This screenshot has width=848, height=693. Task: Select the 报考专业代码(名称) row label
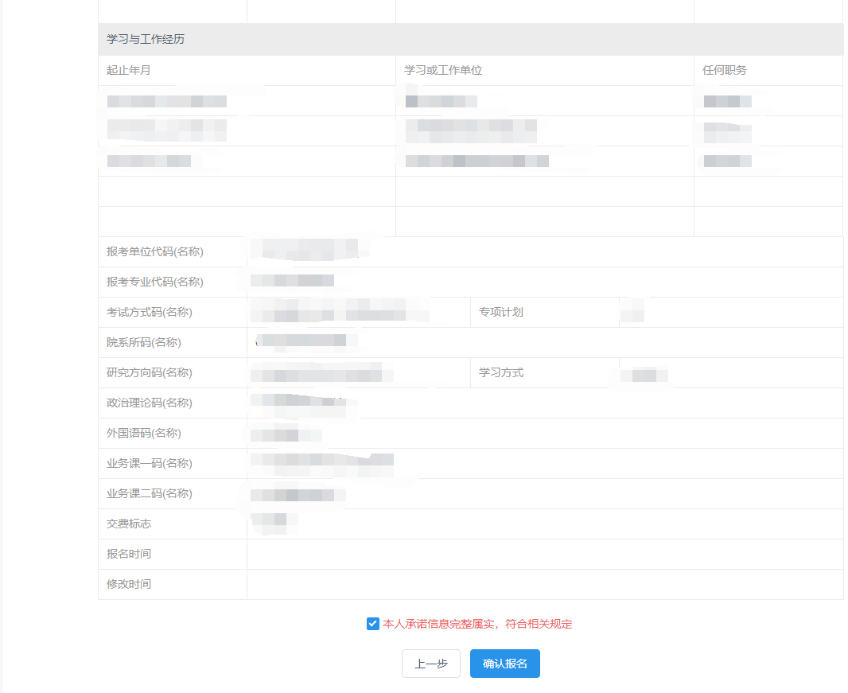tap(154, 282)
